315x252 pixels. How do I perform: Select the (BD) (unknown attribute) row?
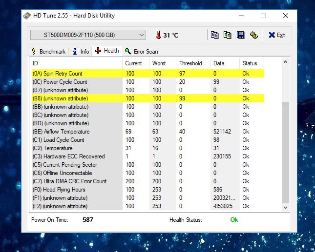[x=148, y=123]
